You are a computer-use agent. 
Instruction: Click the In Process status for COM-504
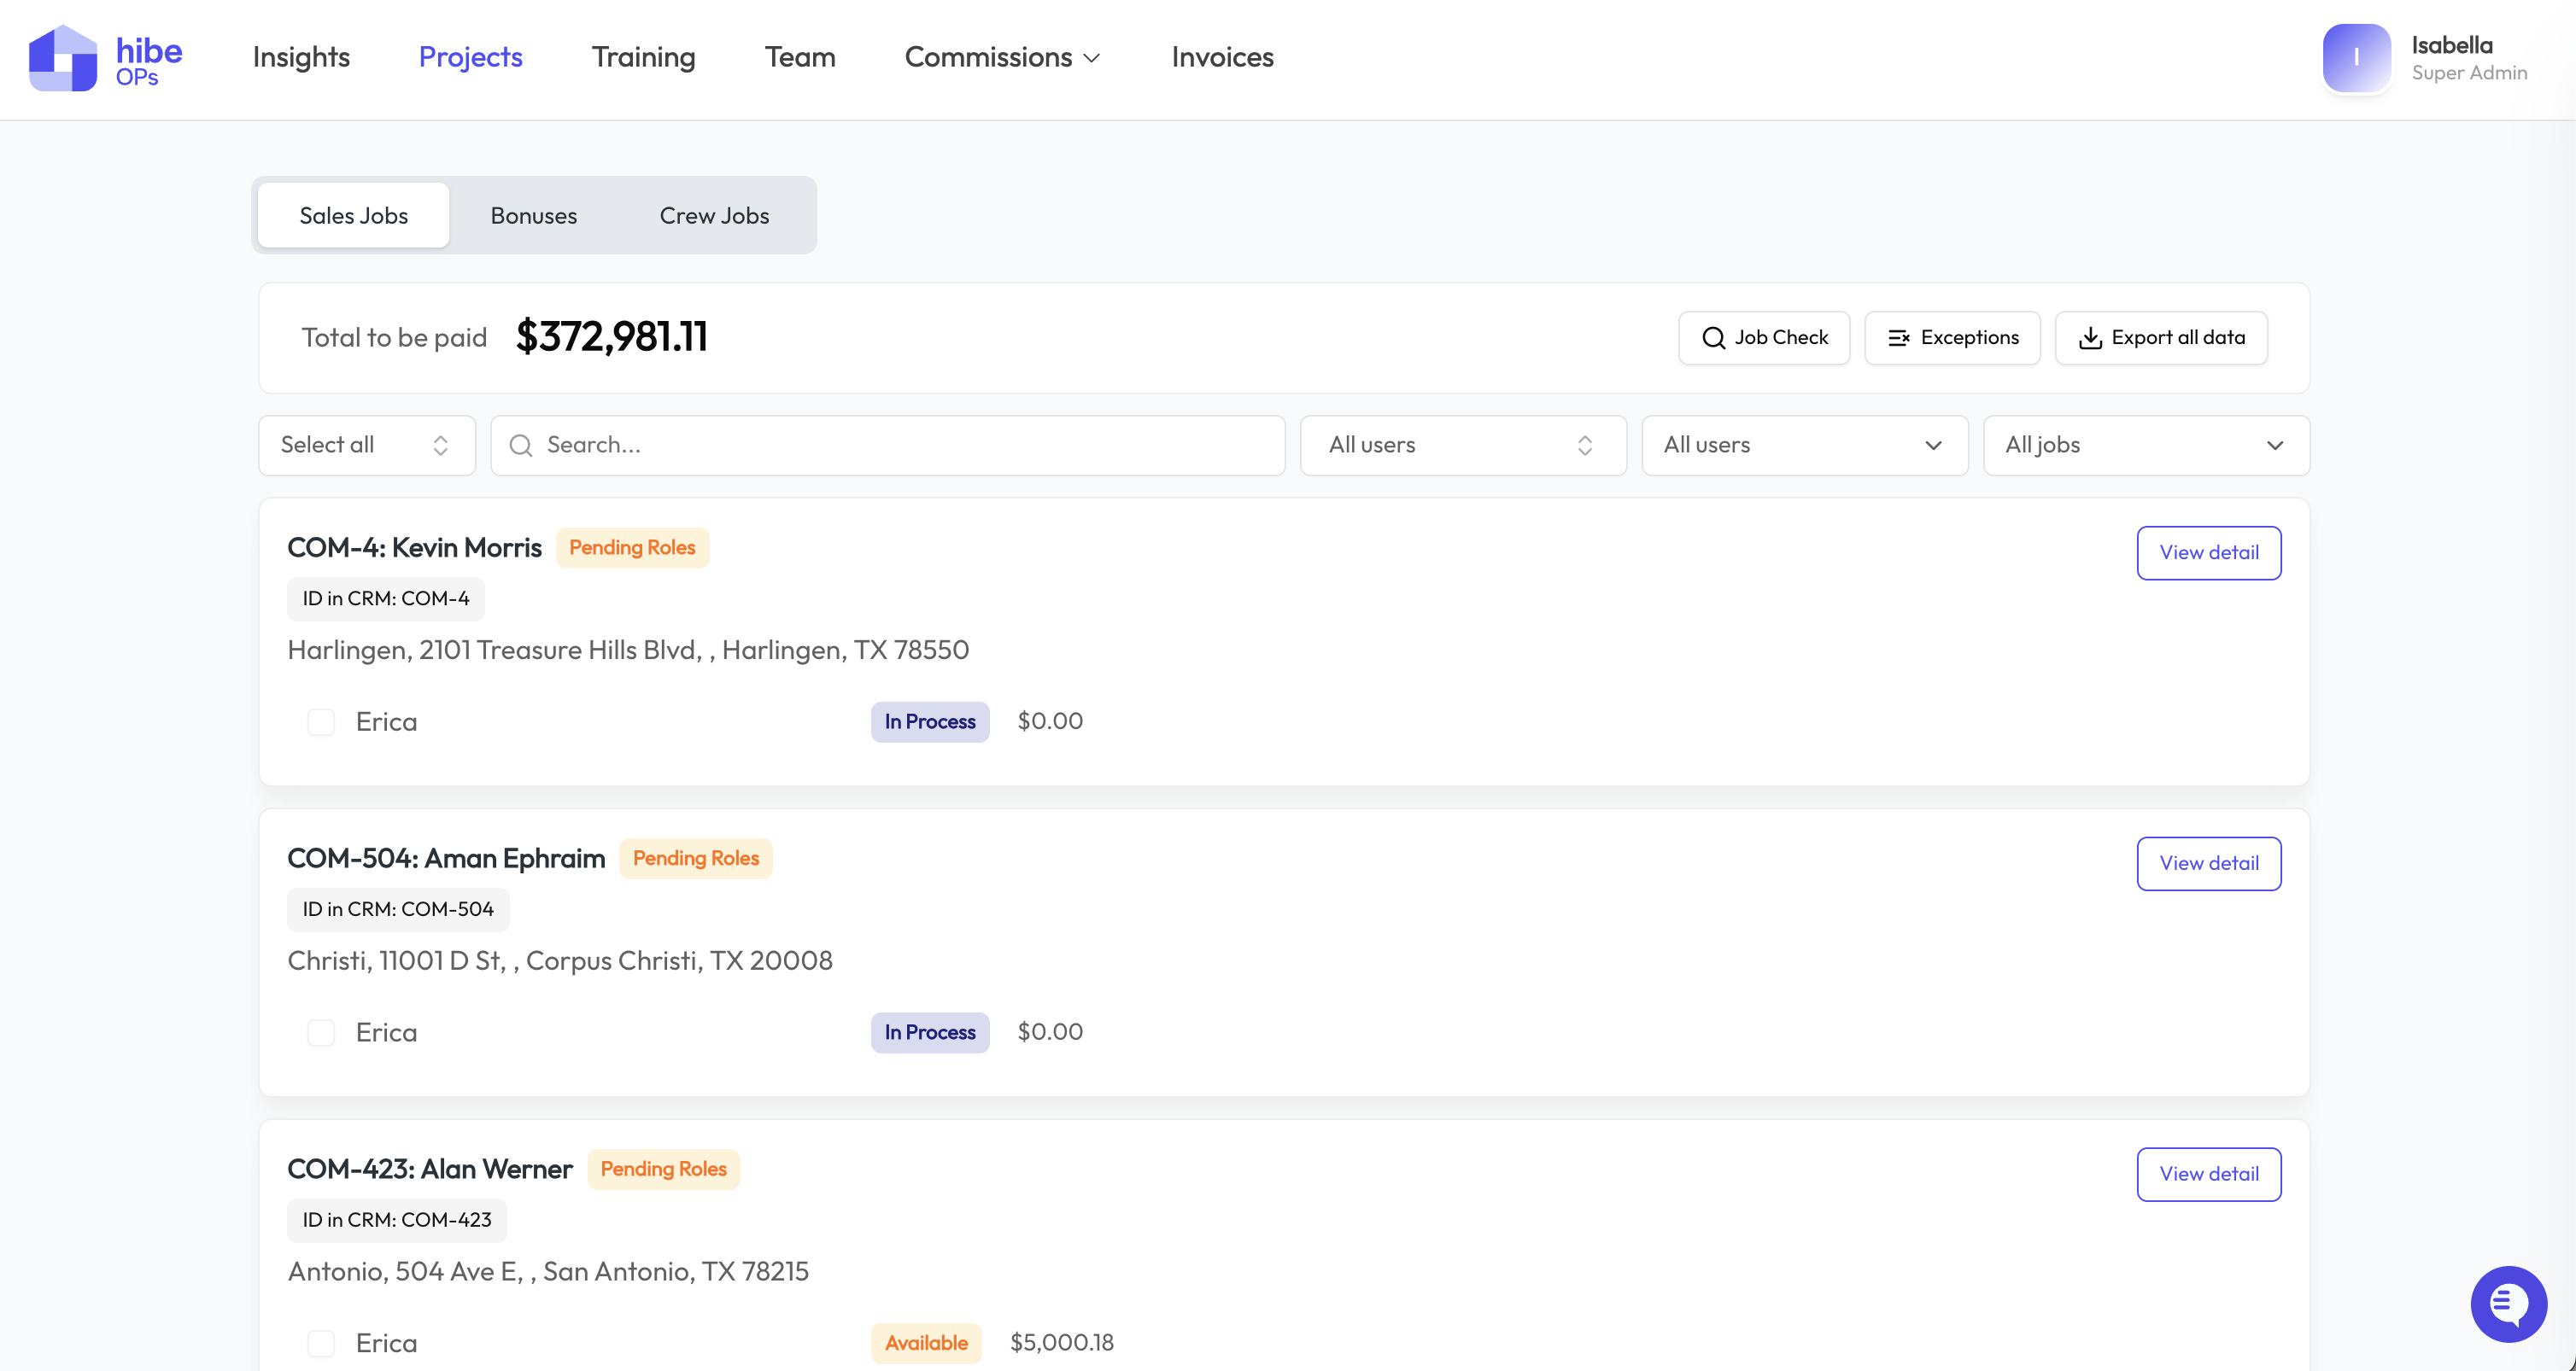pyautogui.click(x=930, y=1032)
